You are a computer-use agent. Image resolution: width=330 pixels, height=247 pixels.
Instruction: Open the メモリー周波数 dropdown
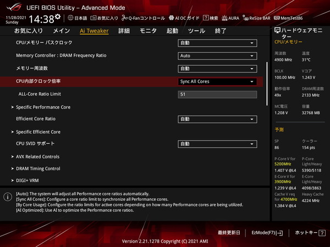click(217, 69)
